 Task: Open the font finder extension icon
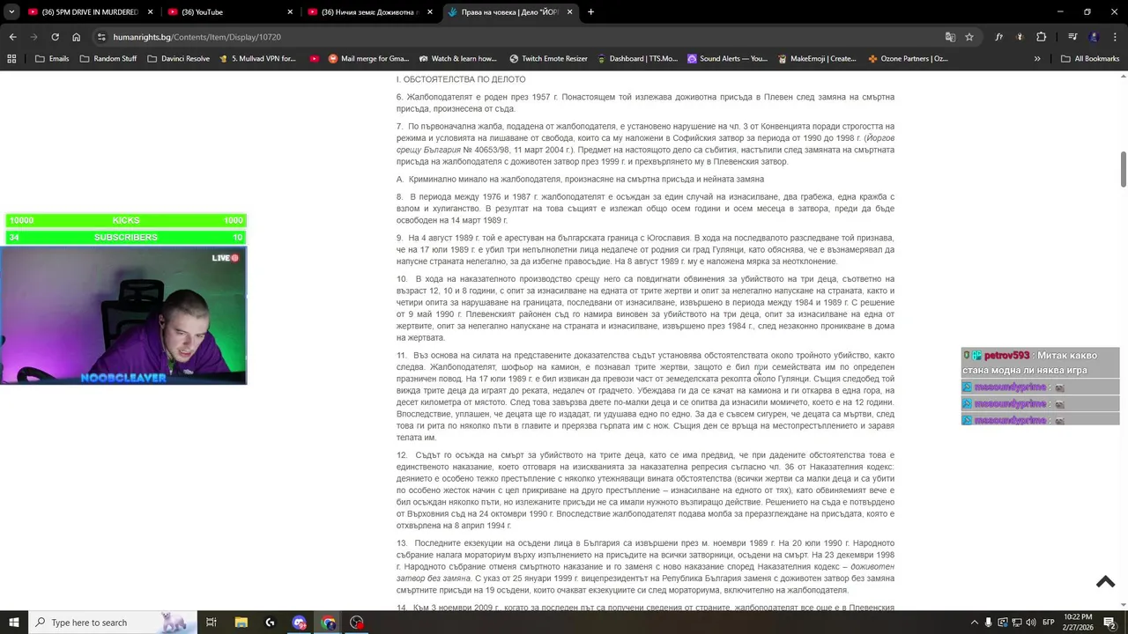(x=999, y=37)
